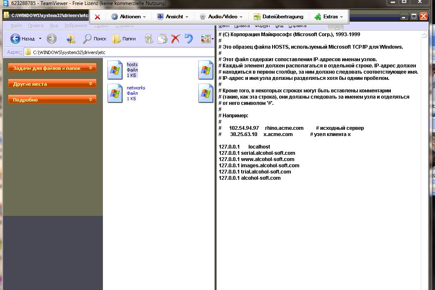The width and height of the screenshot is (435, 290).
Task: Select the hosts file icon
Action: coord(115,70)
